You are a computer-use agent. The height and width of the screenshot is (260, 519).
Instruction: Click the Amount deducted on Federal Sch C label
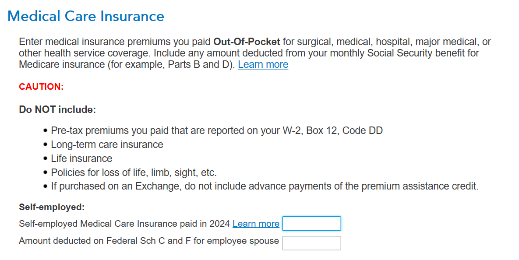coord(148,241)
